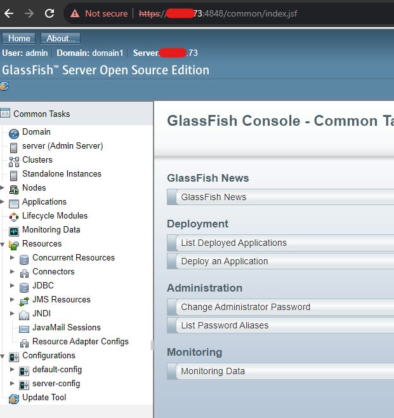Open Applications in the tree
The image size is (394, 418).
click(44, 202)
